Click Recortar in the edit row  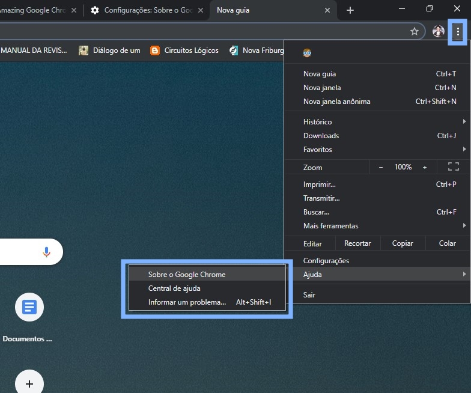[357, 243]
